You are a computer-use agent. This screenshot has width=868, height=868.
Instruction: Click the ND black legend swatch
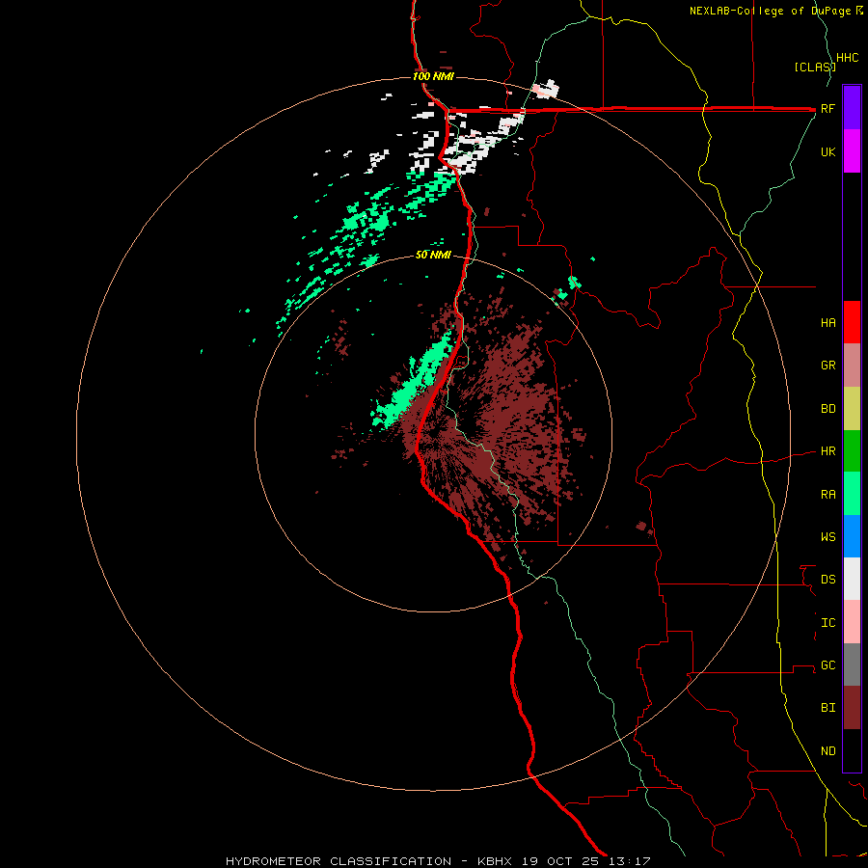click(x=852, y=750)
